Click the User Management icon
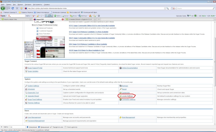 pyautogui.click(x=26, y=117)
